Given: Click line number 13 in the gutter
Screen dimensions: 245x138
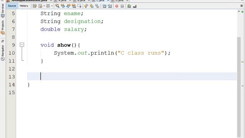Looking at the screenshot, I should point(12,77).
